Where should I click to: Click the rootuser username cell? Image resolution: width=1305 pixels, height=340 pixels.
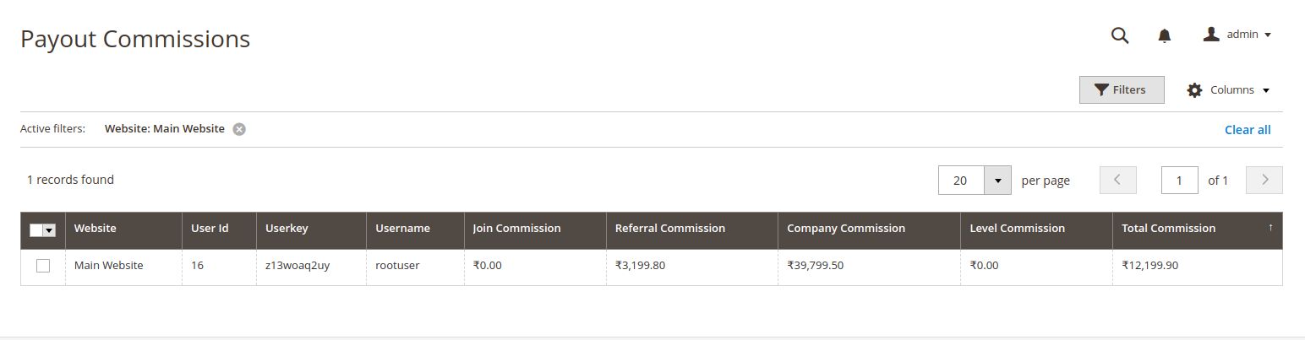397,266
